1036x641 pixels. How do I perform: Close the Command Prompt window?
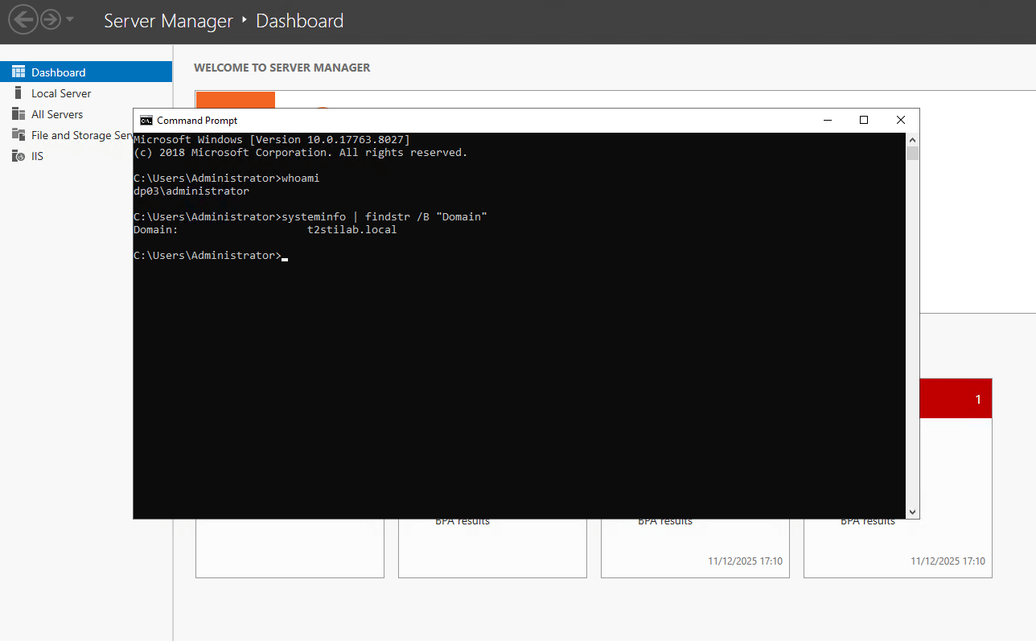click(900, 121)
